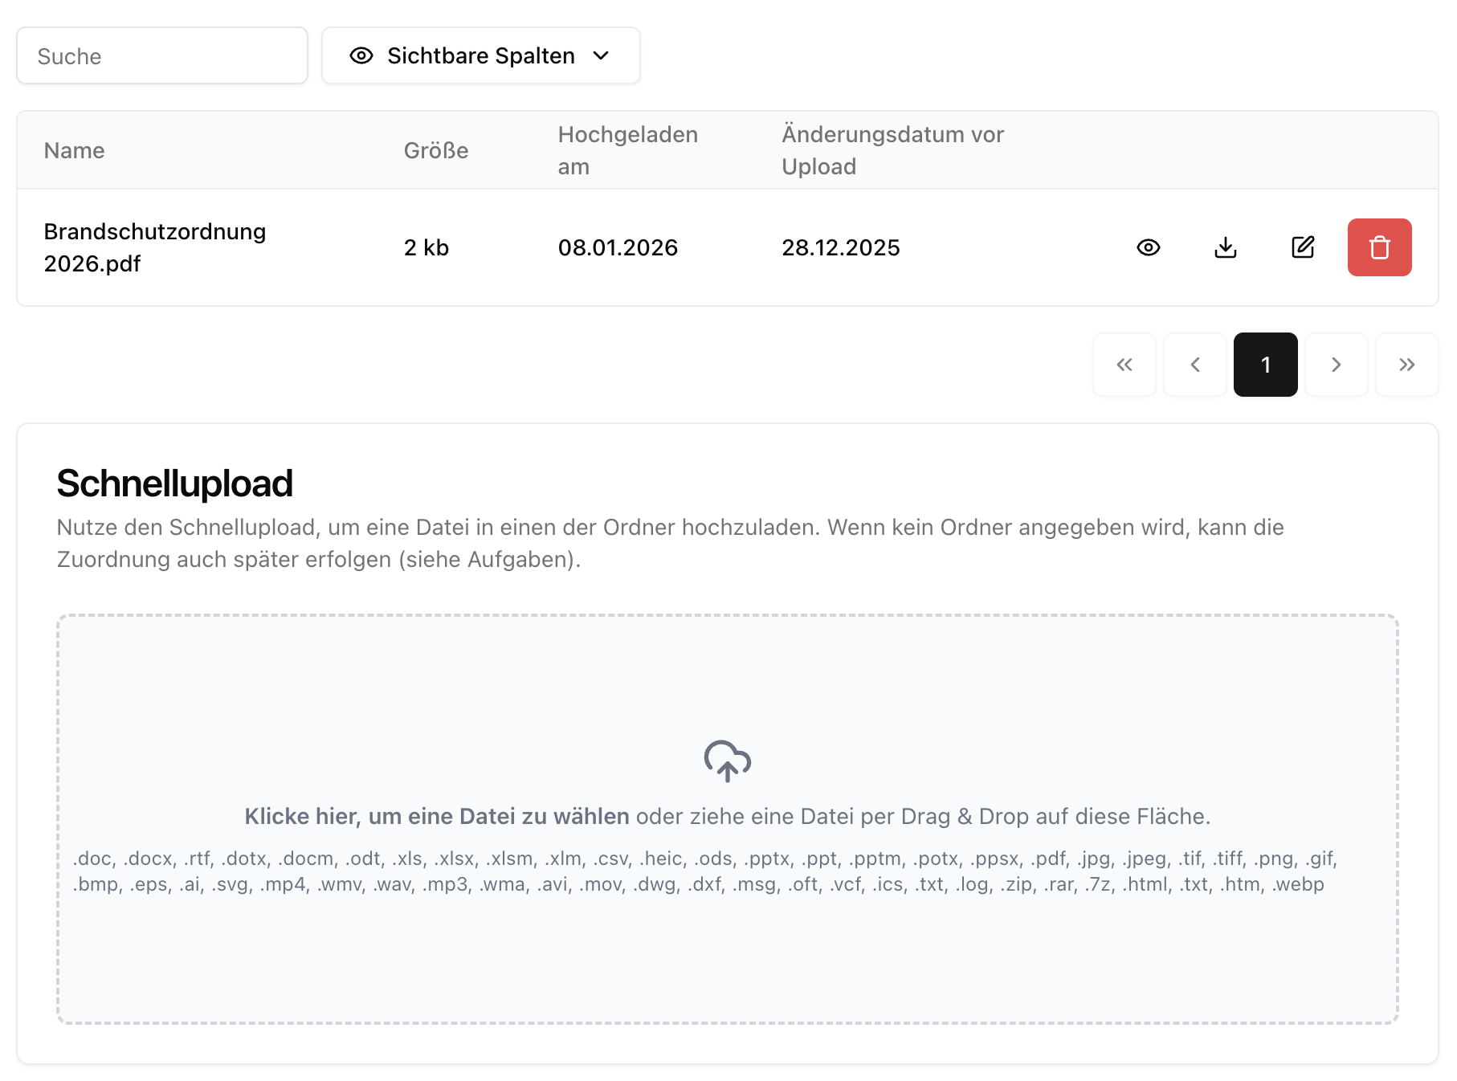Click the cloud upload icon
Screen dimensions: 1457x1081
727,761
